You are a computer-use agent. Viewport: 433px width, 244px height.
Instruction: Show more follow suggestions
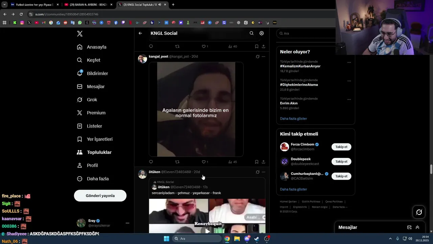click(x=293, y=189)
